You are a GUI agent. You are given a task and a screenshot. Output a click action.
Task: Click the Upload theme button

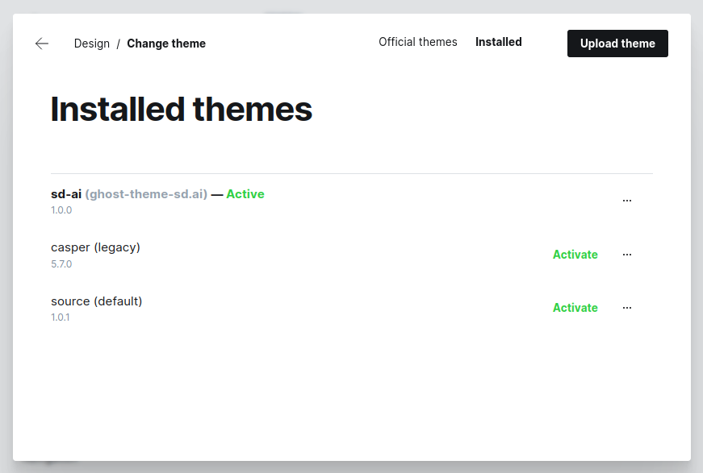[617, 44]
